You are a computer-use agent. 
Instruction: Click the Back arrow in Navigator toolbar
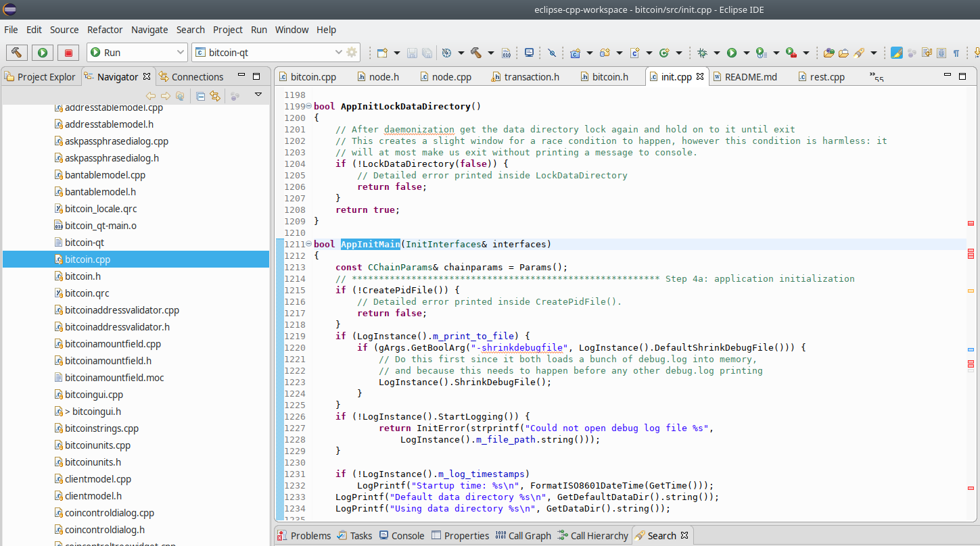coord(151,96)
